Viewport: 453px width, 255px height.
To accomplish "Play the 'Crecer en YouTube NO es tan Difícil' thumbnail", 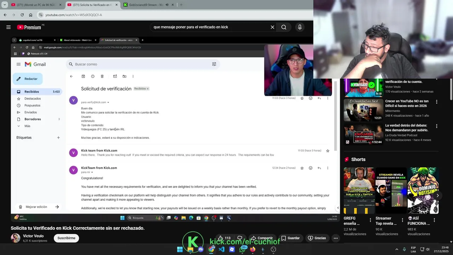I will coord(363,110).
